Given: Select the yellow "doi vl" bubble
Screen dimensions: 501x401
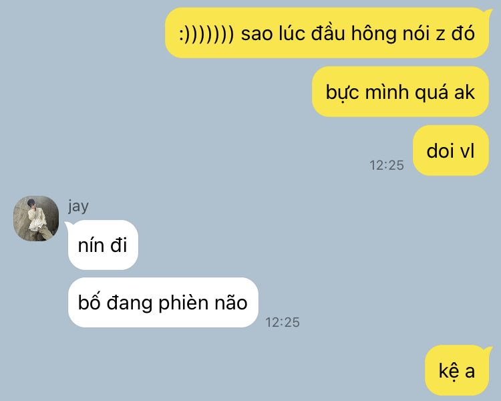Looking at the screenshot, I should [451, 150].
